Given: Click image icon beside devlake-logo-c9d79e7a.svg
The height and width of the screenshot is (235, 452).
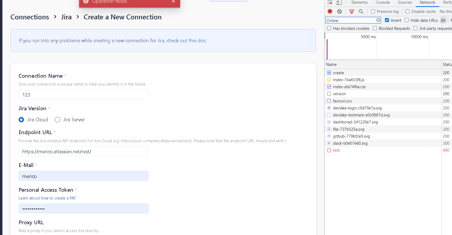Looking at the screenshot, I should click(329, 108).
